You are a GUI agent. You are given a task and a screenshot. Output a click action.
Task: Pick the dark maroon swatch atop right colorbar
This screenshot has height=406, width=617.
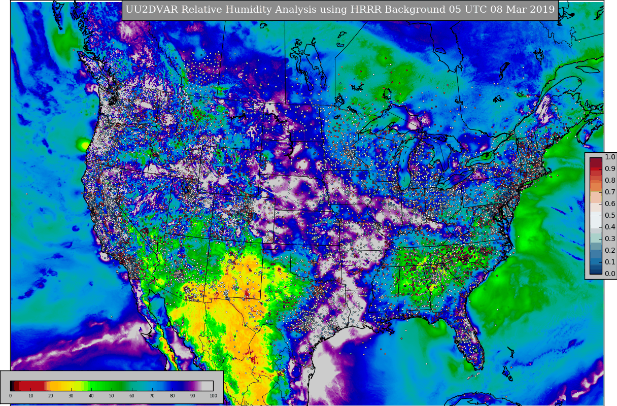tap(596, 162)
